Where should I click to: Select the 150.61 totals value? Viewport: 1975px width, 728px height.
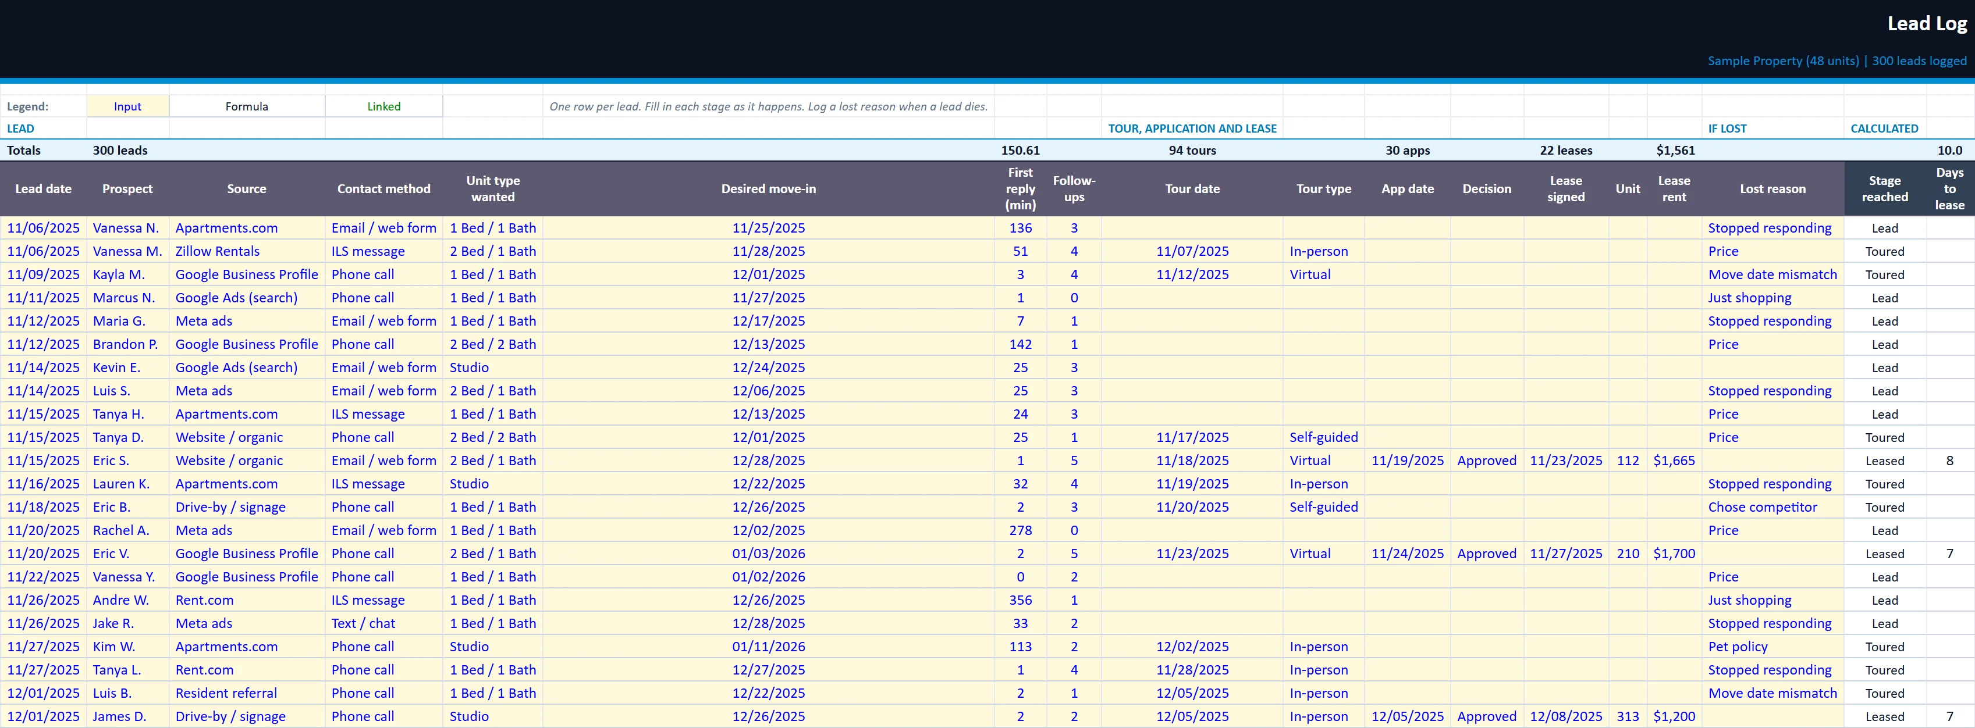(x=1021, y=150)
